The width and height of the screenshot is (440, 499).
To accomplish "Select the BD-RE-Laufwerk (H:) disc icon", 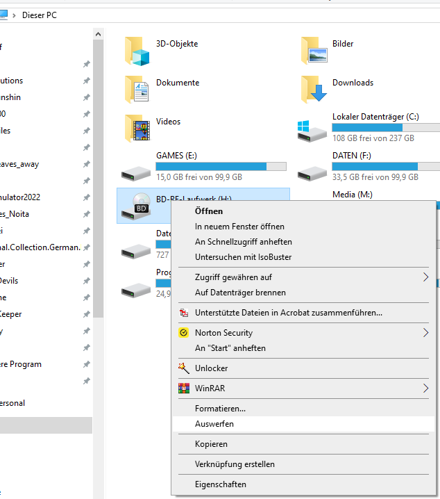I will point(136,206).
